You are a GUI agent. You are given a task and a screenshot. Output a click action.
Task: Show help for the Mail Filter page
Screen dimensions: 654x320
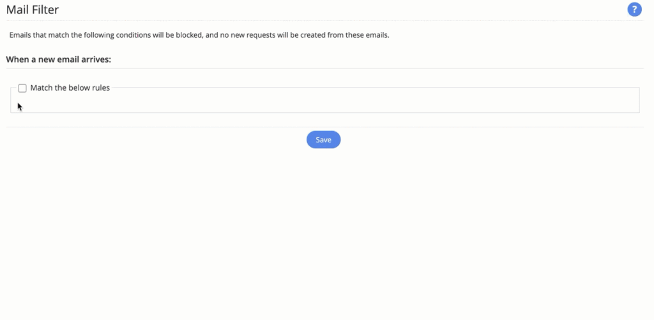pyautogui.click(x=634, y=10)
